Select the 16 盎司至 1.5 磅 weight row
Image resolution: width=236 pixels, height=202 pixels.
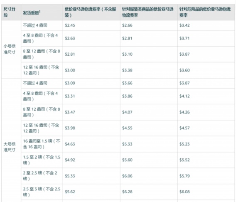(x=42, y=144)
